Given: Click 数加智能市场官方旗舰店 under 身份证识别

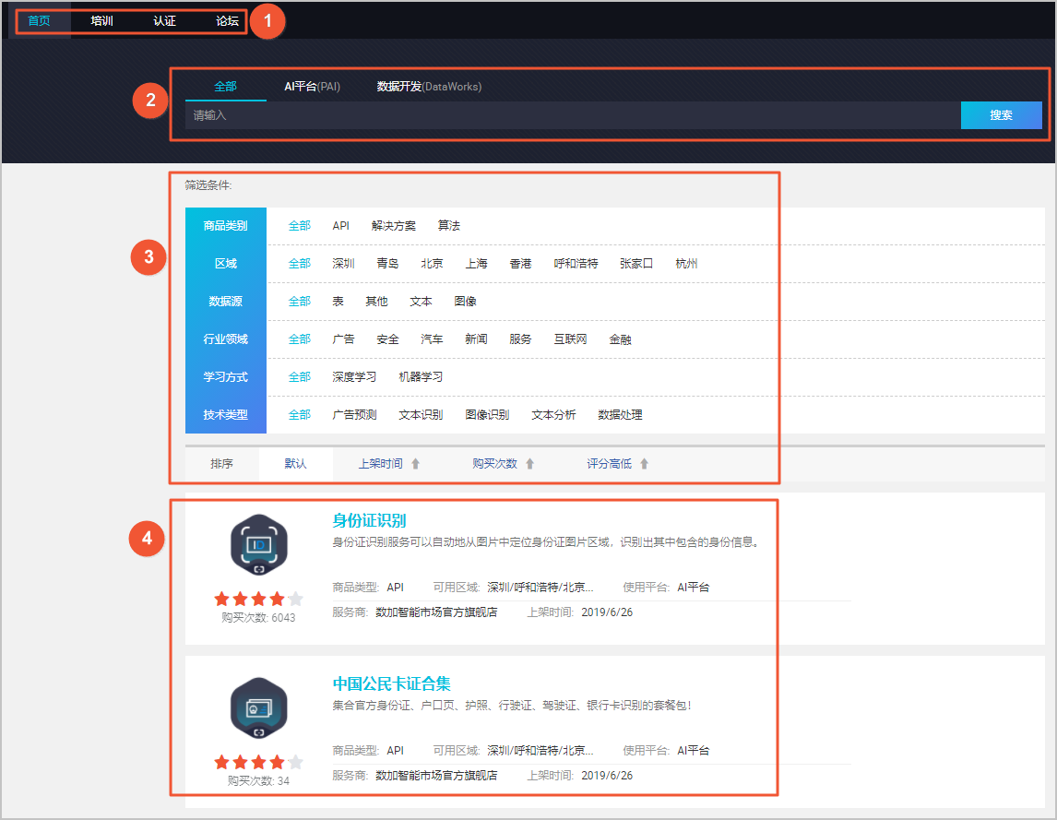Looking at the screenshot, I should pos(436,612).
